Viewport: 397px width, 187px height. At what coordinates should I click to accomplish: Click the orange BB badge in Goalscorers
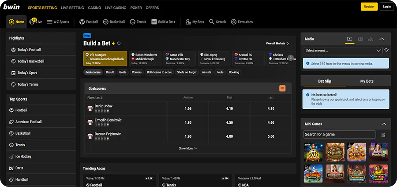coord(282,88)
